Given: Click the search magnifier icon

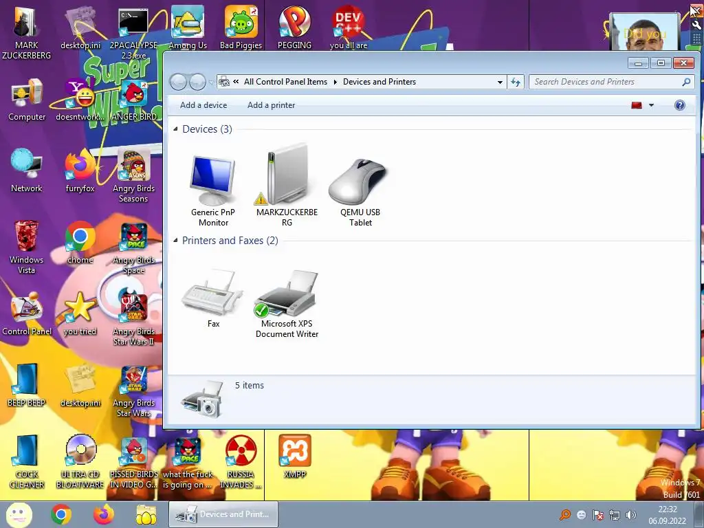Looking at the screenshot, I should click(x=686, y=82).
